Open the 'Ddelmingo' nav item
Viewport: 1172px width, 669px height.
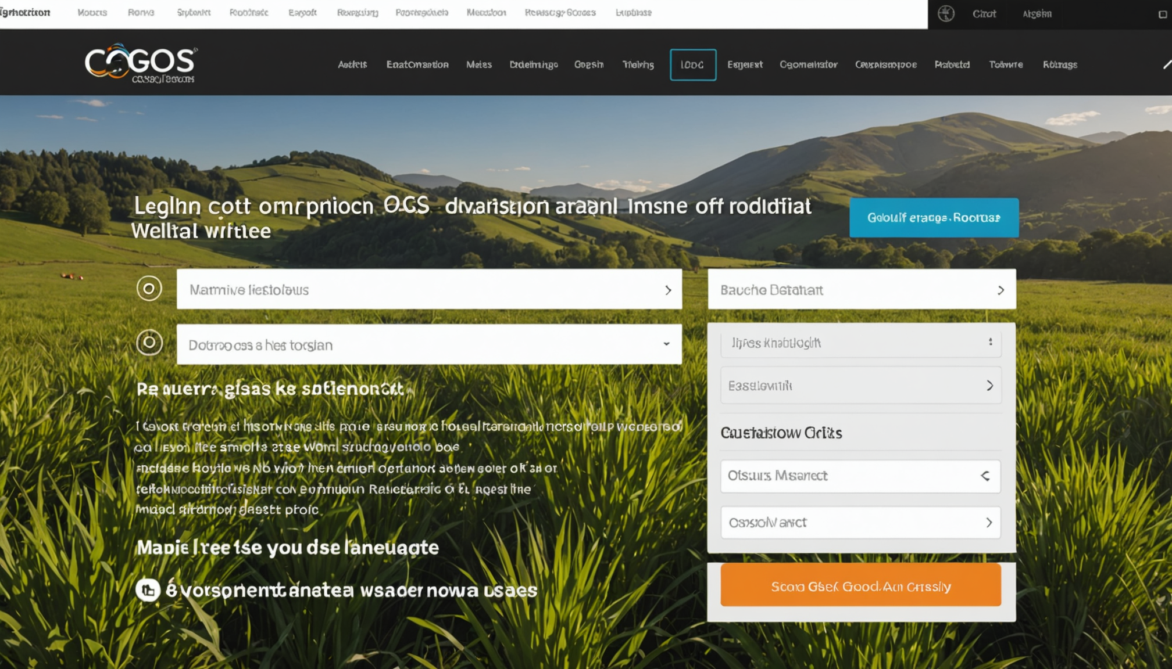tap(533, 64)
